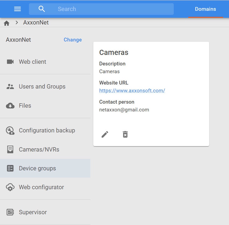Screen dimensions: 229x225
Task: Click Change next to AxxonNet
Action: point(73,40)
